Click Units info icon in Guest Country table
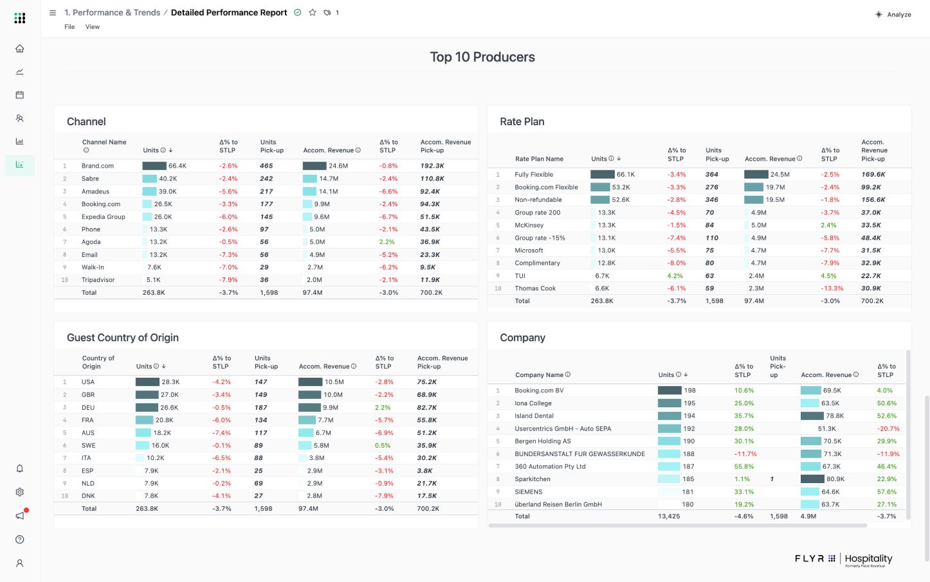The height and width of the screenshot is (582, 930). click(156, 367)
